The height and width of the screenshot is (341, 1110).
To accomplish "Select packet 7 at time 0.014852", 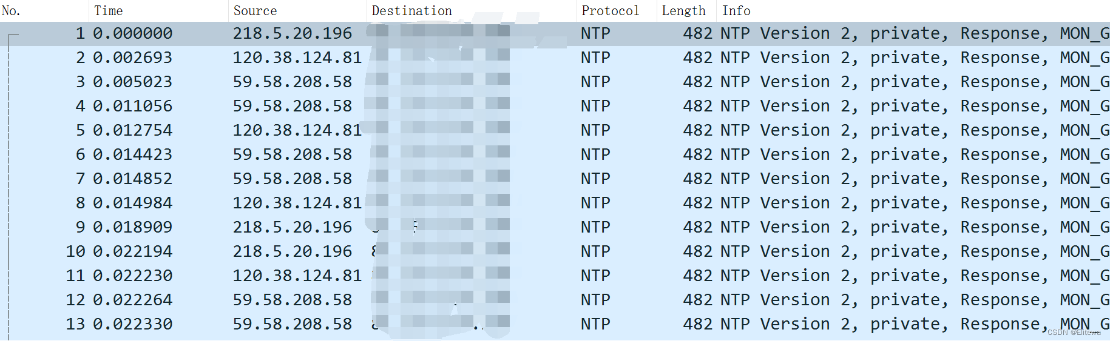I will (x=132, y=179).
